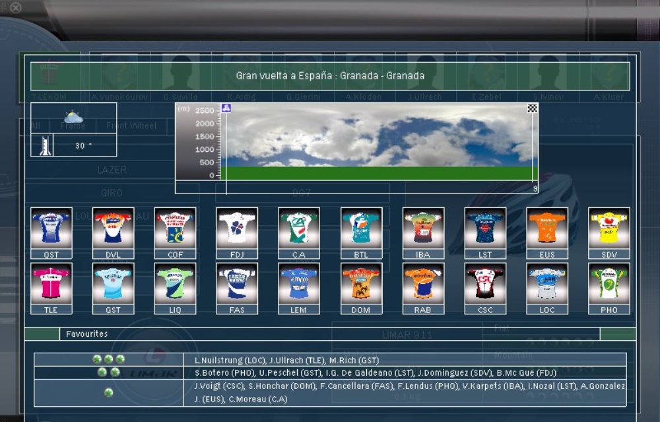Select the DVL team jersey

(113, 229)
